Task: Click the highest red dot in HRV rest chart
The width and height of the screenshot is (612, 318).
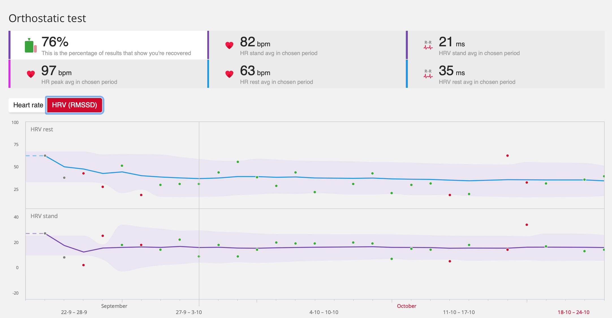Action: coord(507,156)
